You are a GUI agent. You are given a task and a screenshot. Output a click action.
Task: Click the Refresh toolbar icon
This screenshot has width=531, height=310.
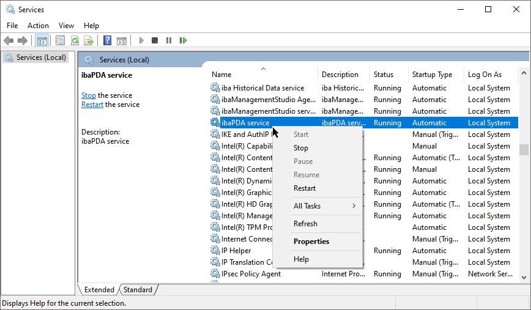click(75, 40)
